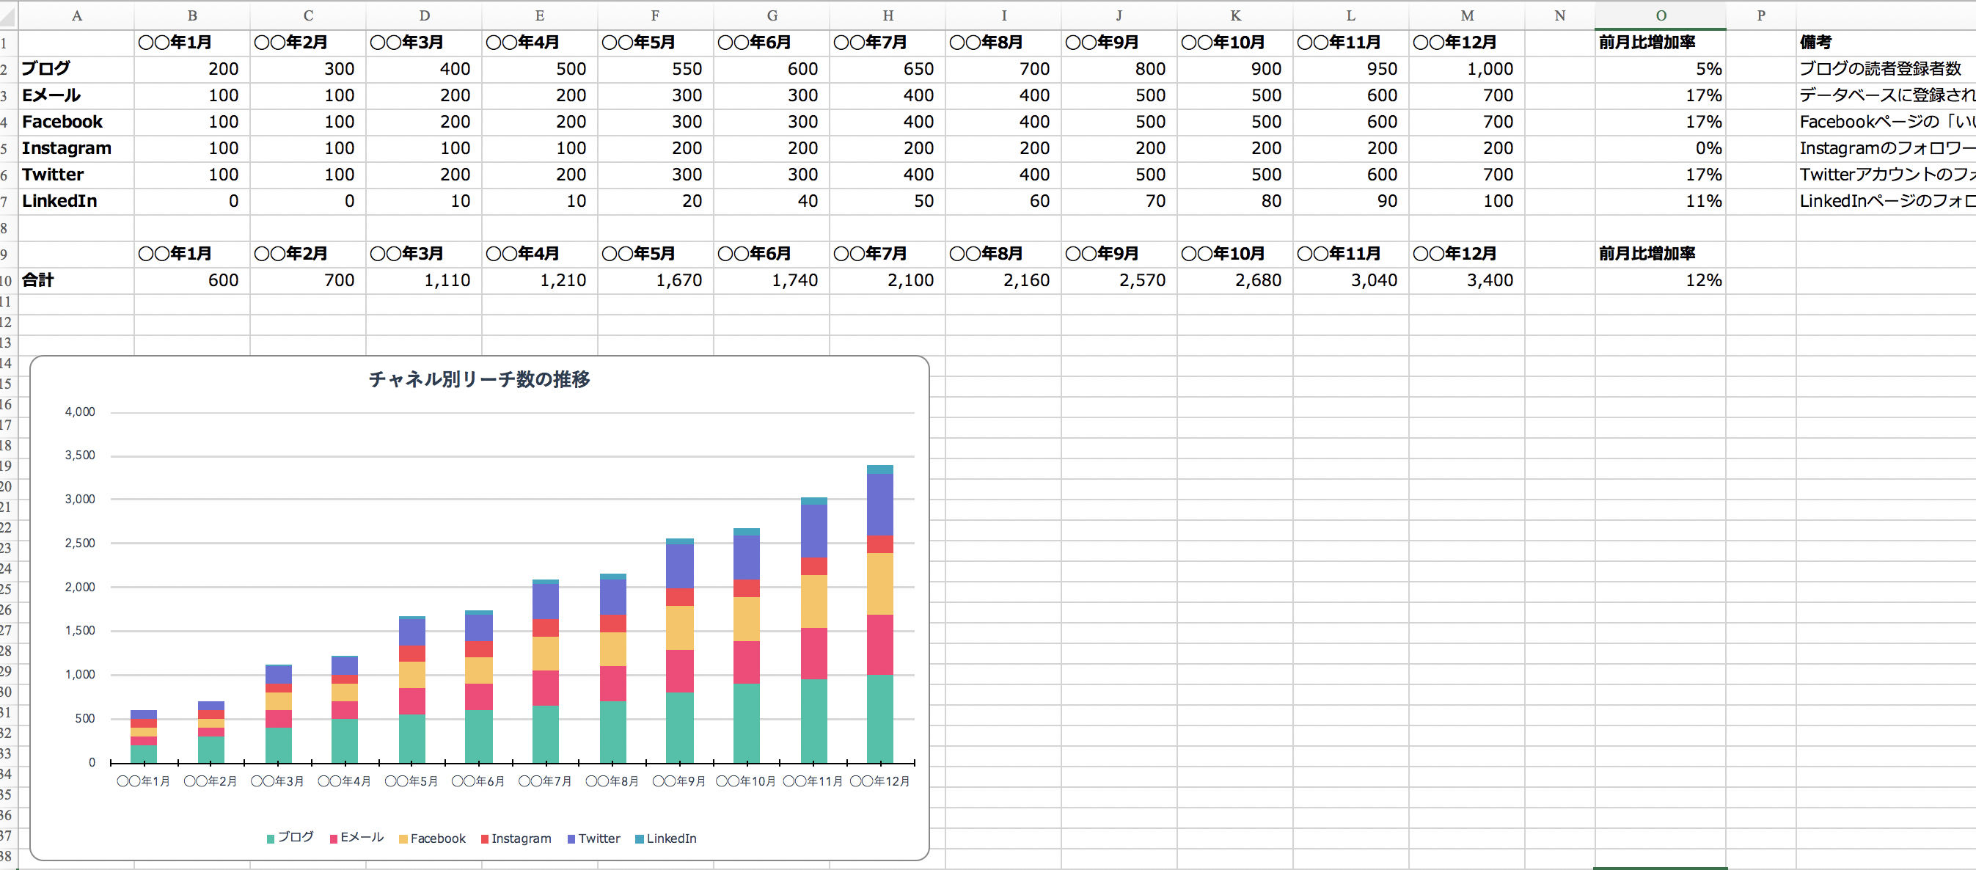Image resolution: width=1976 pixels, height=870 pixels.
Task: Select the 550 blog May cell
Action: point(655,69)
